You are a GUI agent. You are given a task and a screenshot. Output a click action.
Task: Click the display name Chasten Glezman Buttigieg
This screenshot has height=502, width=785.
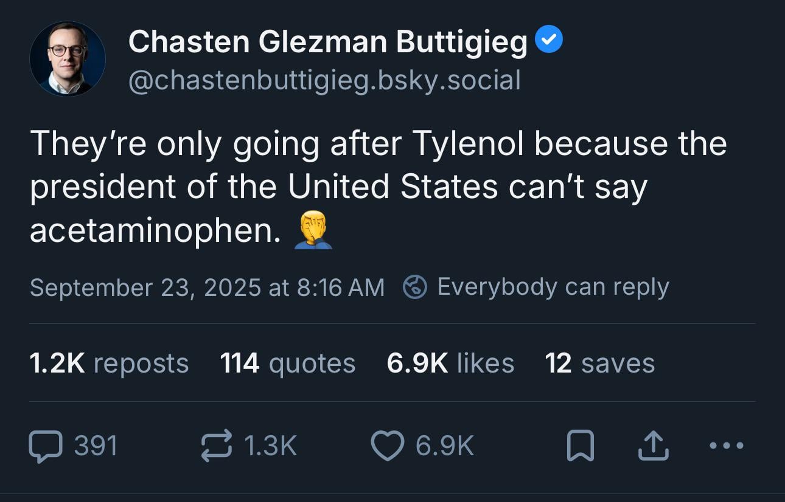click(327, 42)
